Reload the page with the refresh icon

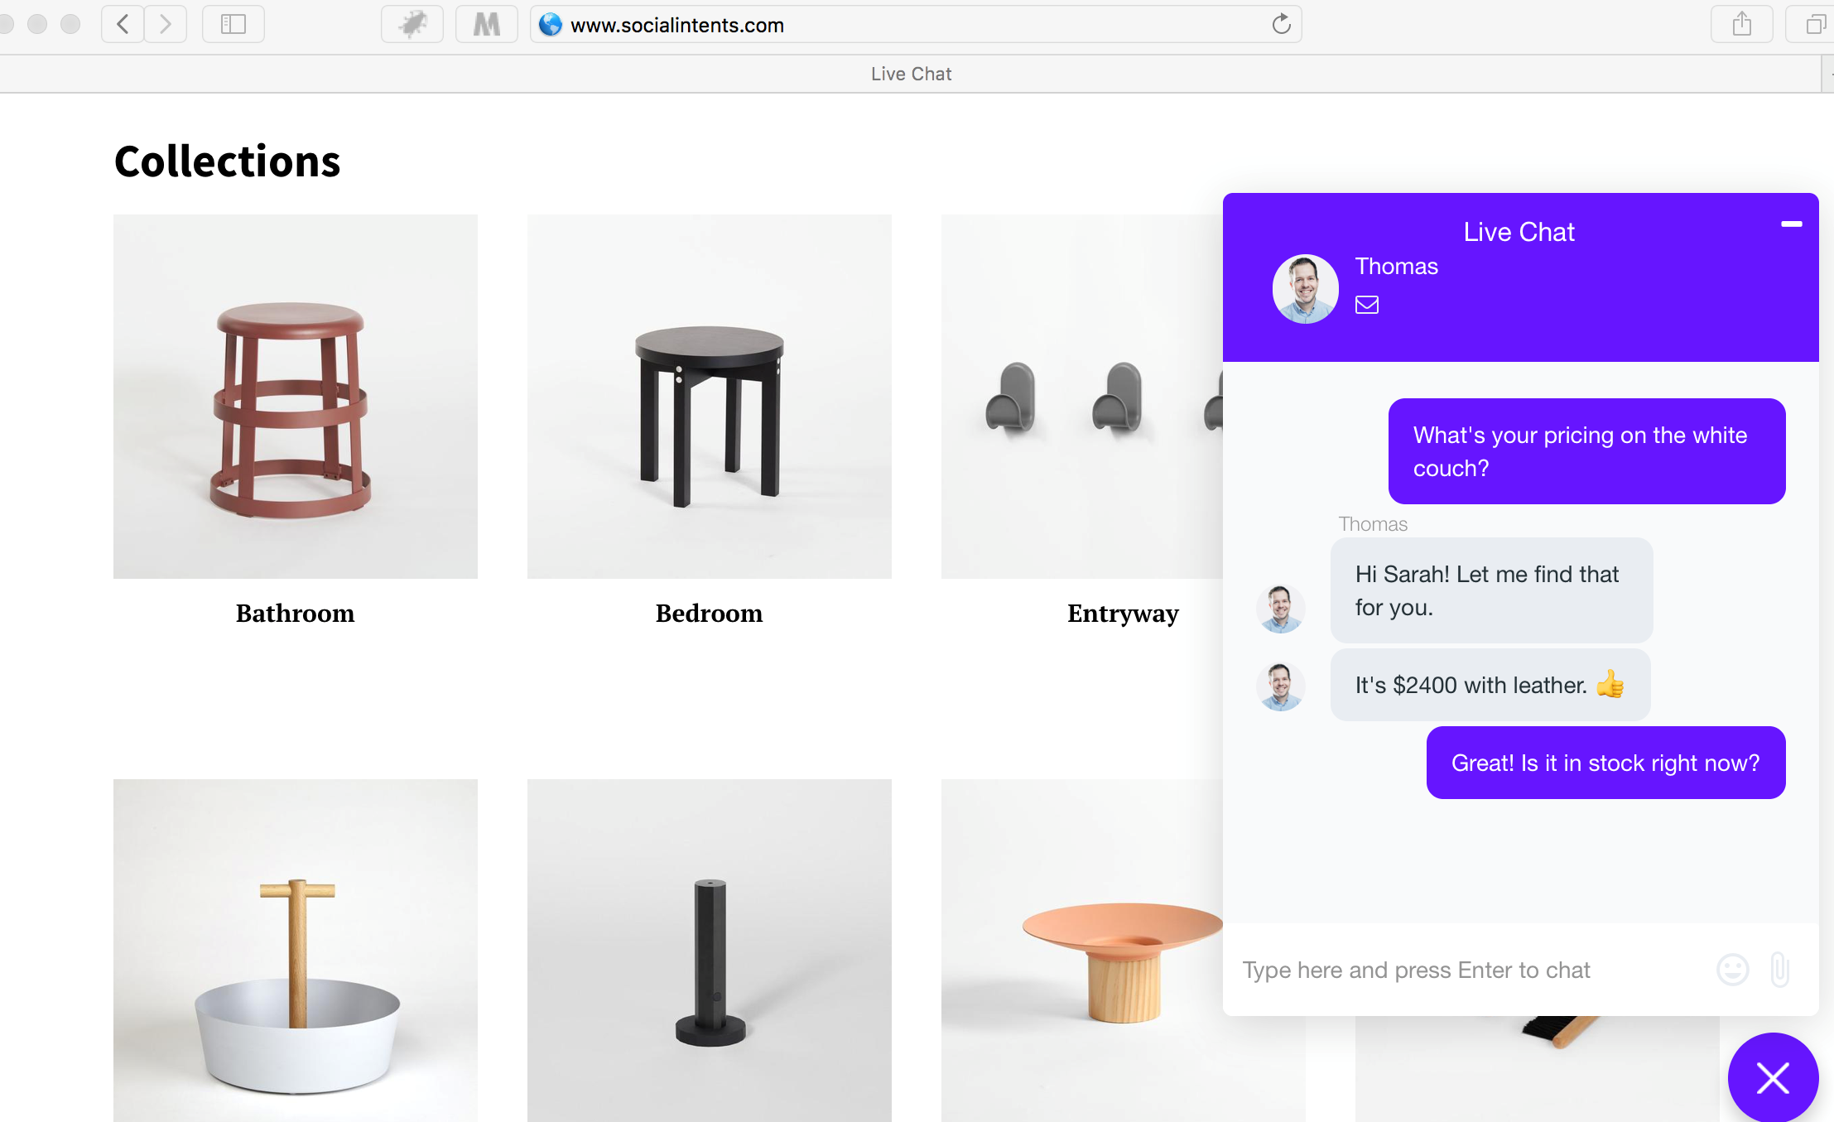click(1281, 24)
